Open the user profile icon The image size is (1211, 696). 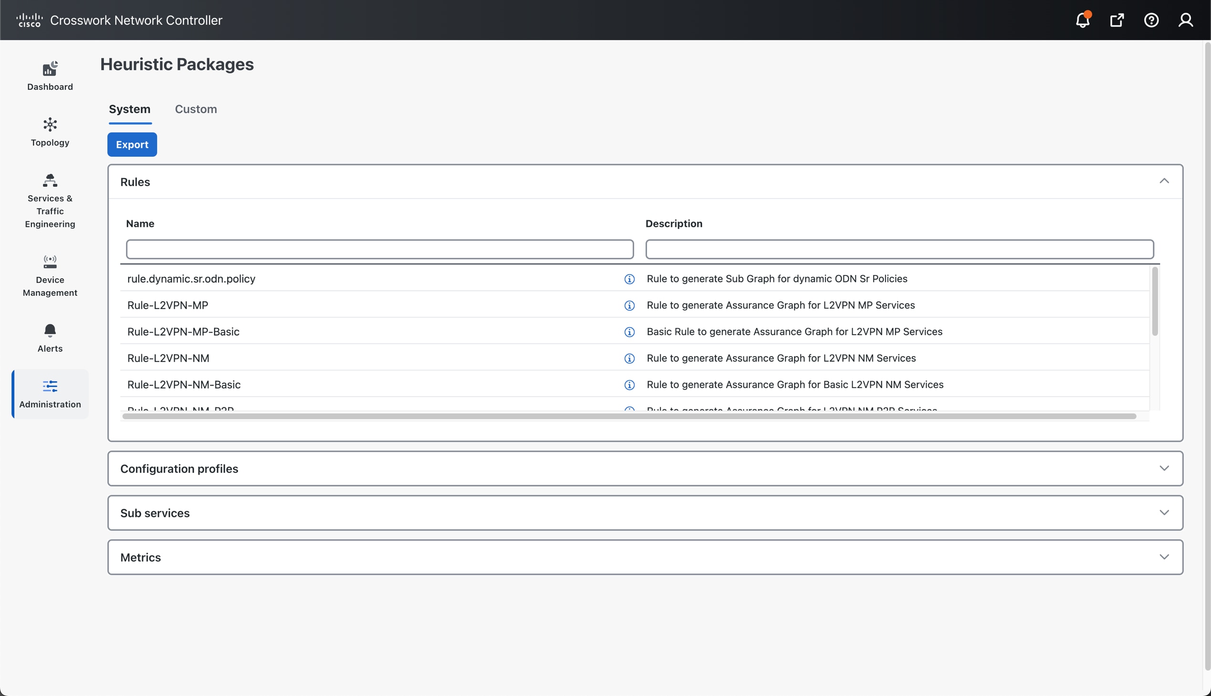click(x=1186, y=20)
